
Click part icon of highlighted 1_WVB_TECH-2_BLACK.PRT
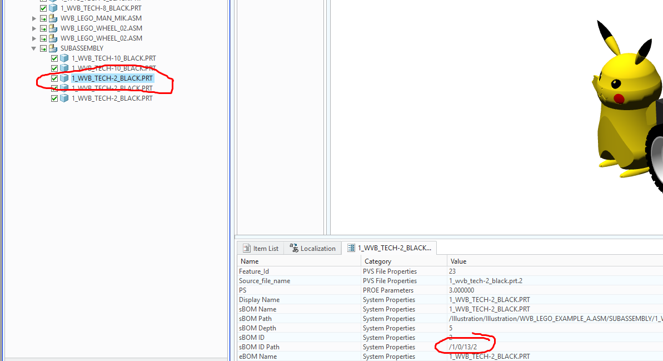pyautogui.click(x=64, y=78)
